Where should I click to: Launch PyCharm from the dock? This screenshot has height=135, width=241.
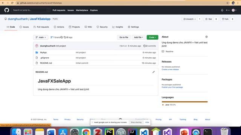109,132
